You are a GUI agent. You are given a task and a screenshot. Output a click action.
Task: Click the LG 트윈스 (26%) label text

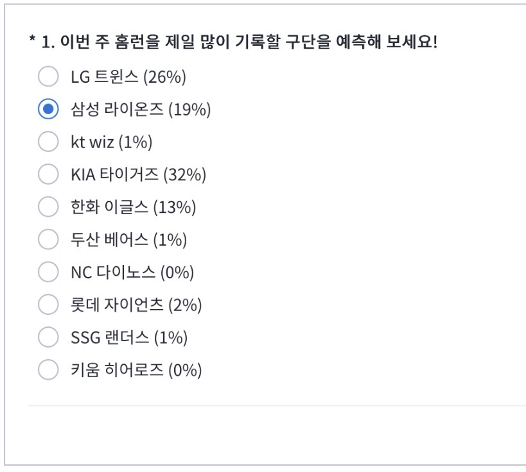pyautogui.click(x=128, y=77)
